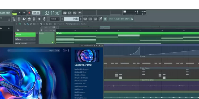Click the preset list scrollbar

102,72
